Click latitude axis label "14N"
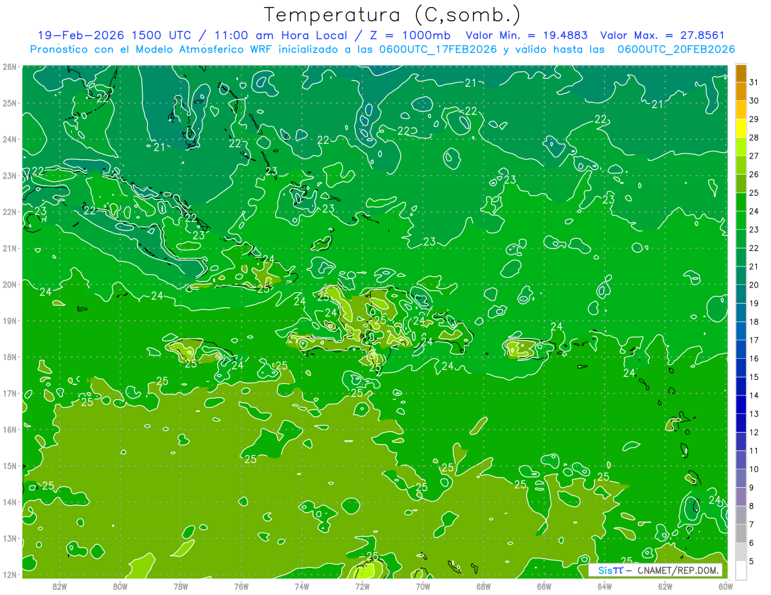The width and height of the screenshot is (771, 595). tap(10, 502)
